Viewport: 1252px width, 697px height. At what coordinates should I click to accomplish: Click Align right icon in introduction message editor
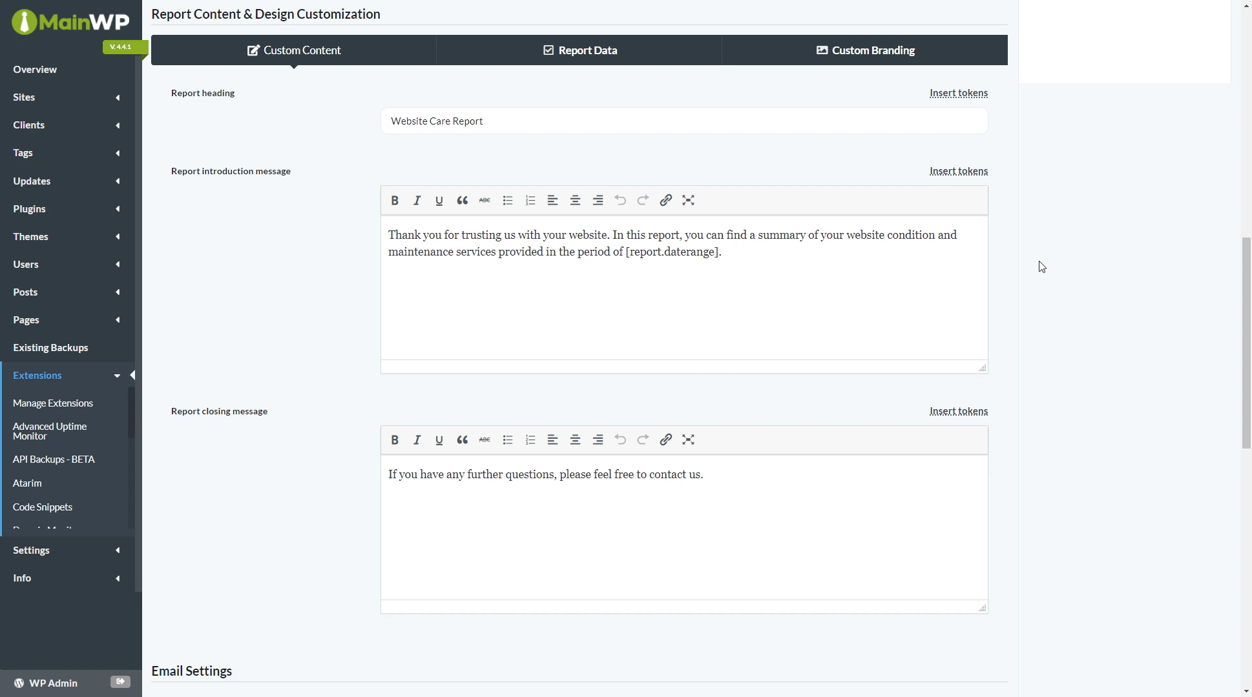tap(598, 200)
